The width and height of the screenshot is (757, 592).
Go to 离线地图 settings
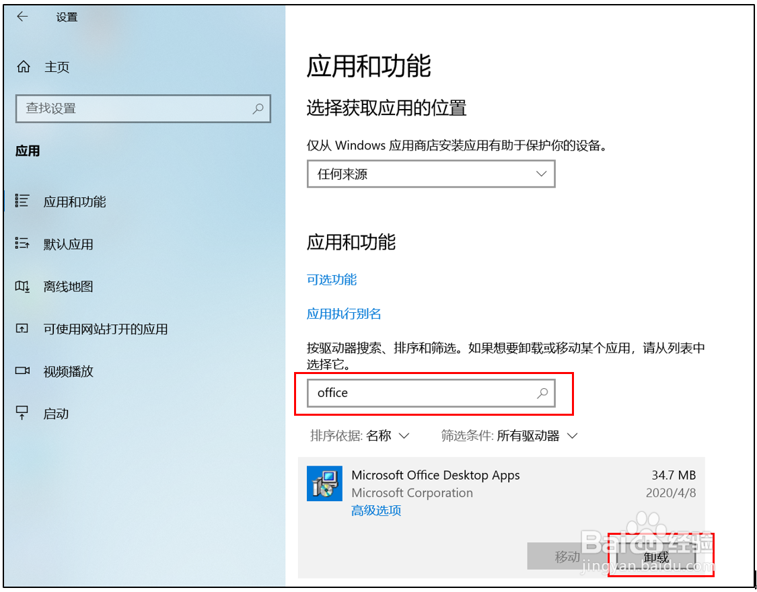pos(68,287)
